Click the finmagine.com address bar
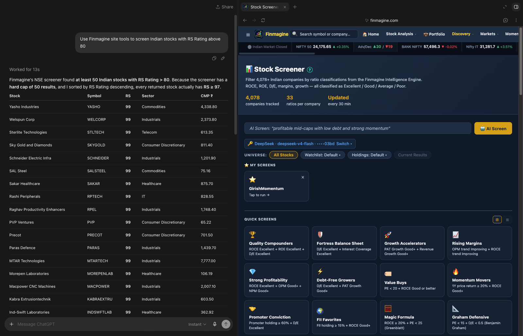 tap(381, 20)
